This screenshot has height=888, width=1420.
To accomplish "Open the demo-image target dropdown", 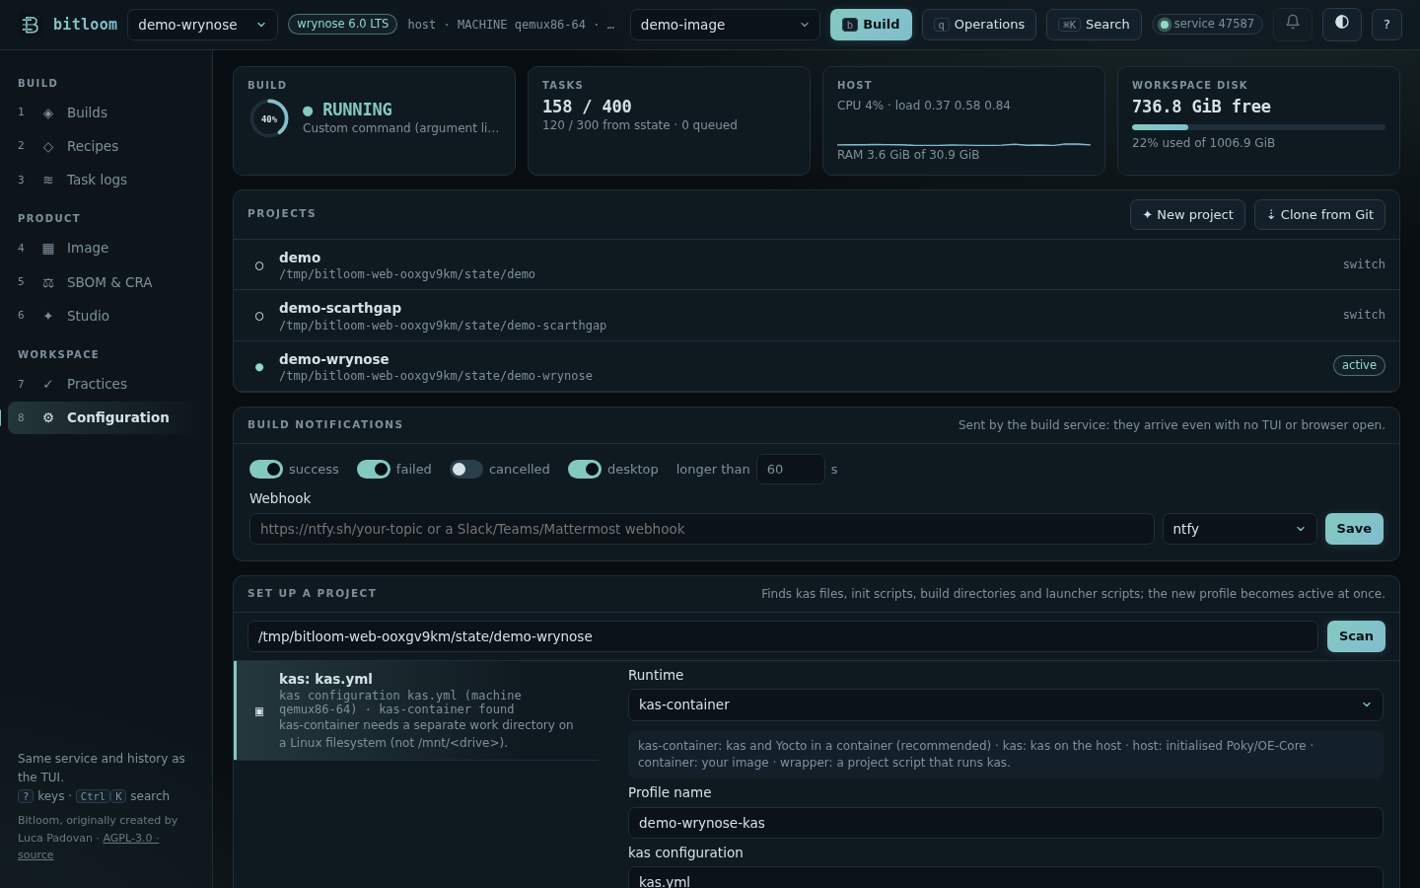I will tap(725, 25).
